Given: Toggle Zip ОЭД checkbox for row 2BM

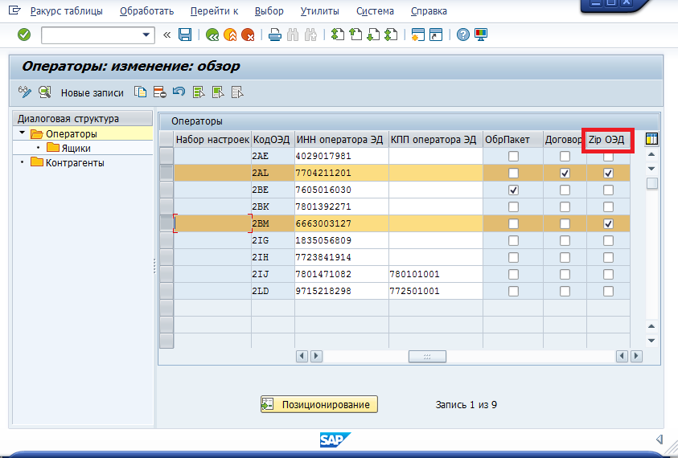Looking at the screenshot, I should point(608,223).
